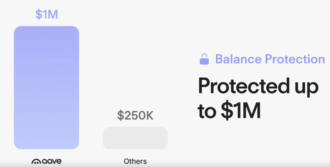
Task: Click the gray "$250K" label
Action: click(x=135, y=115)
